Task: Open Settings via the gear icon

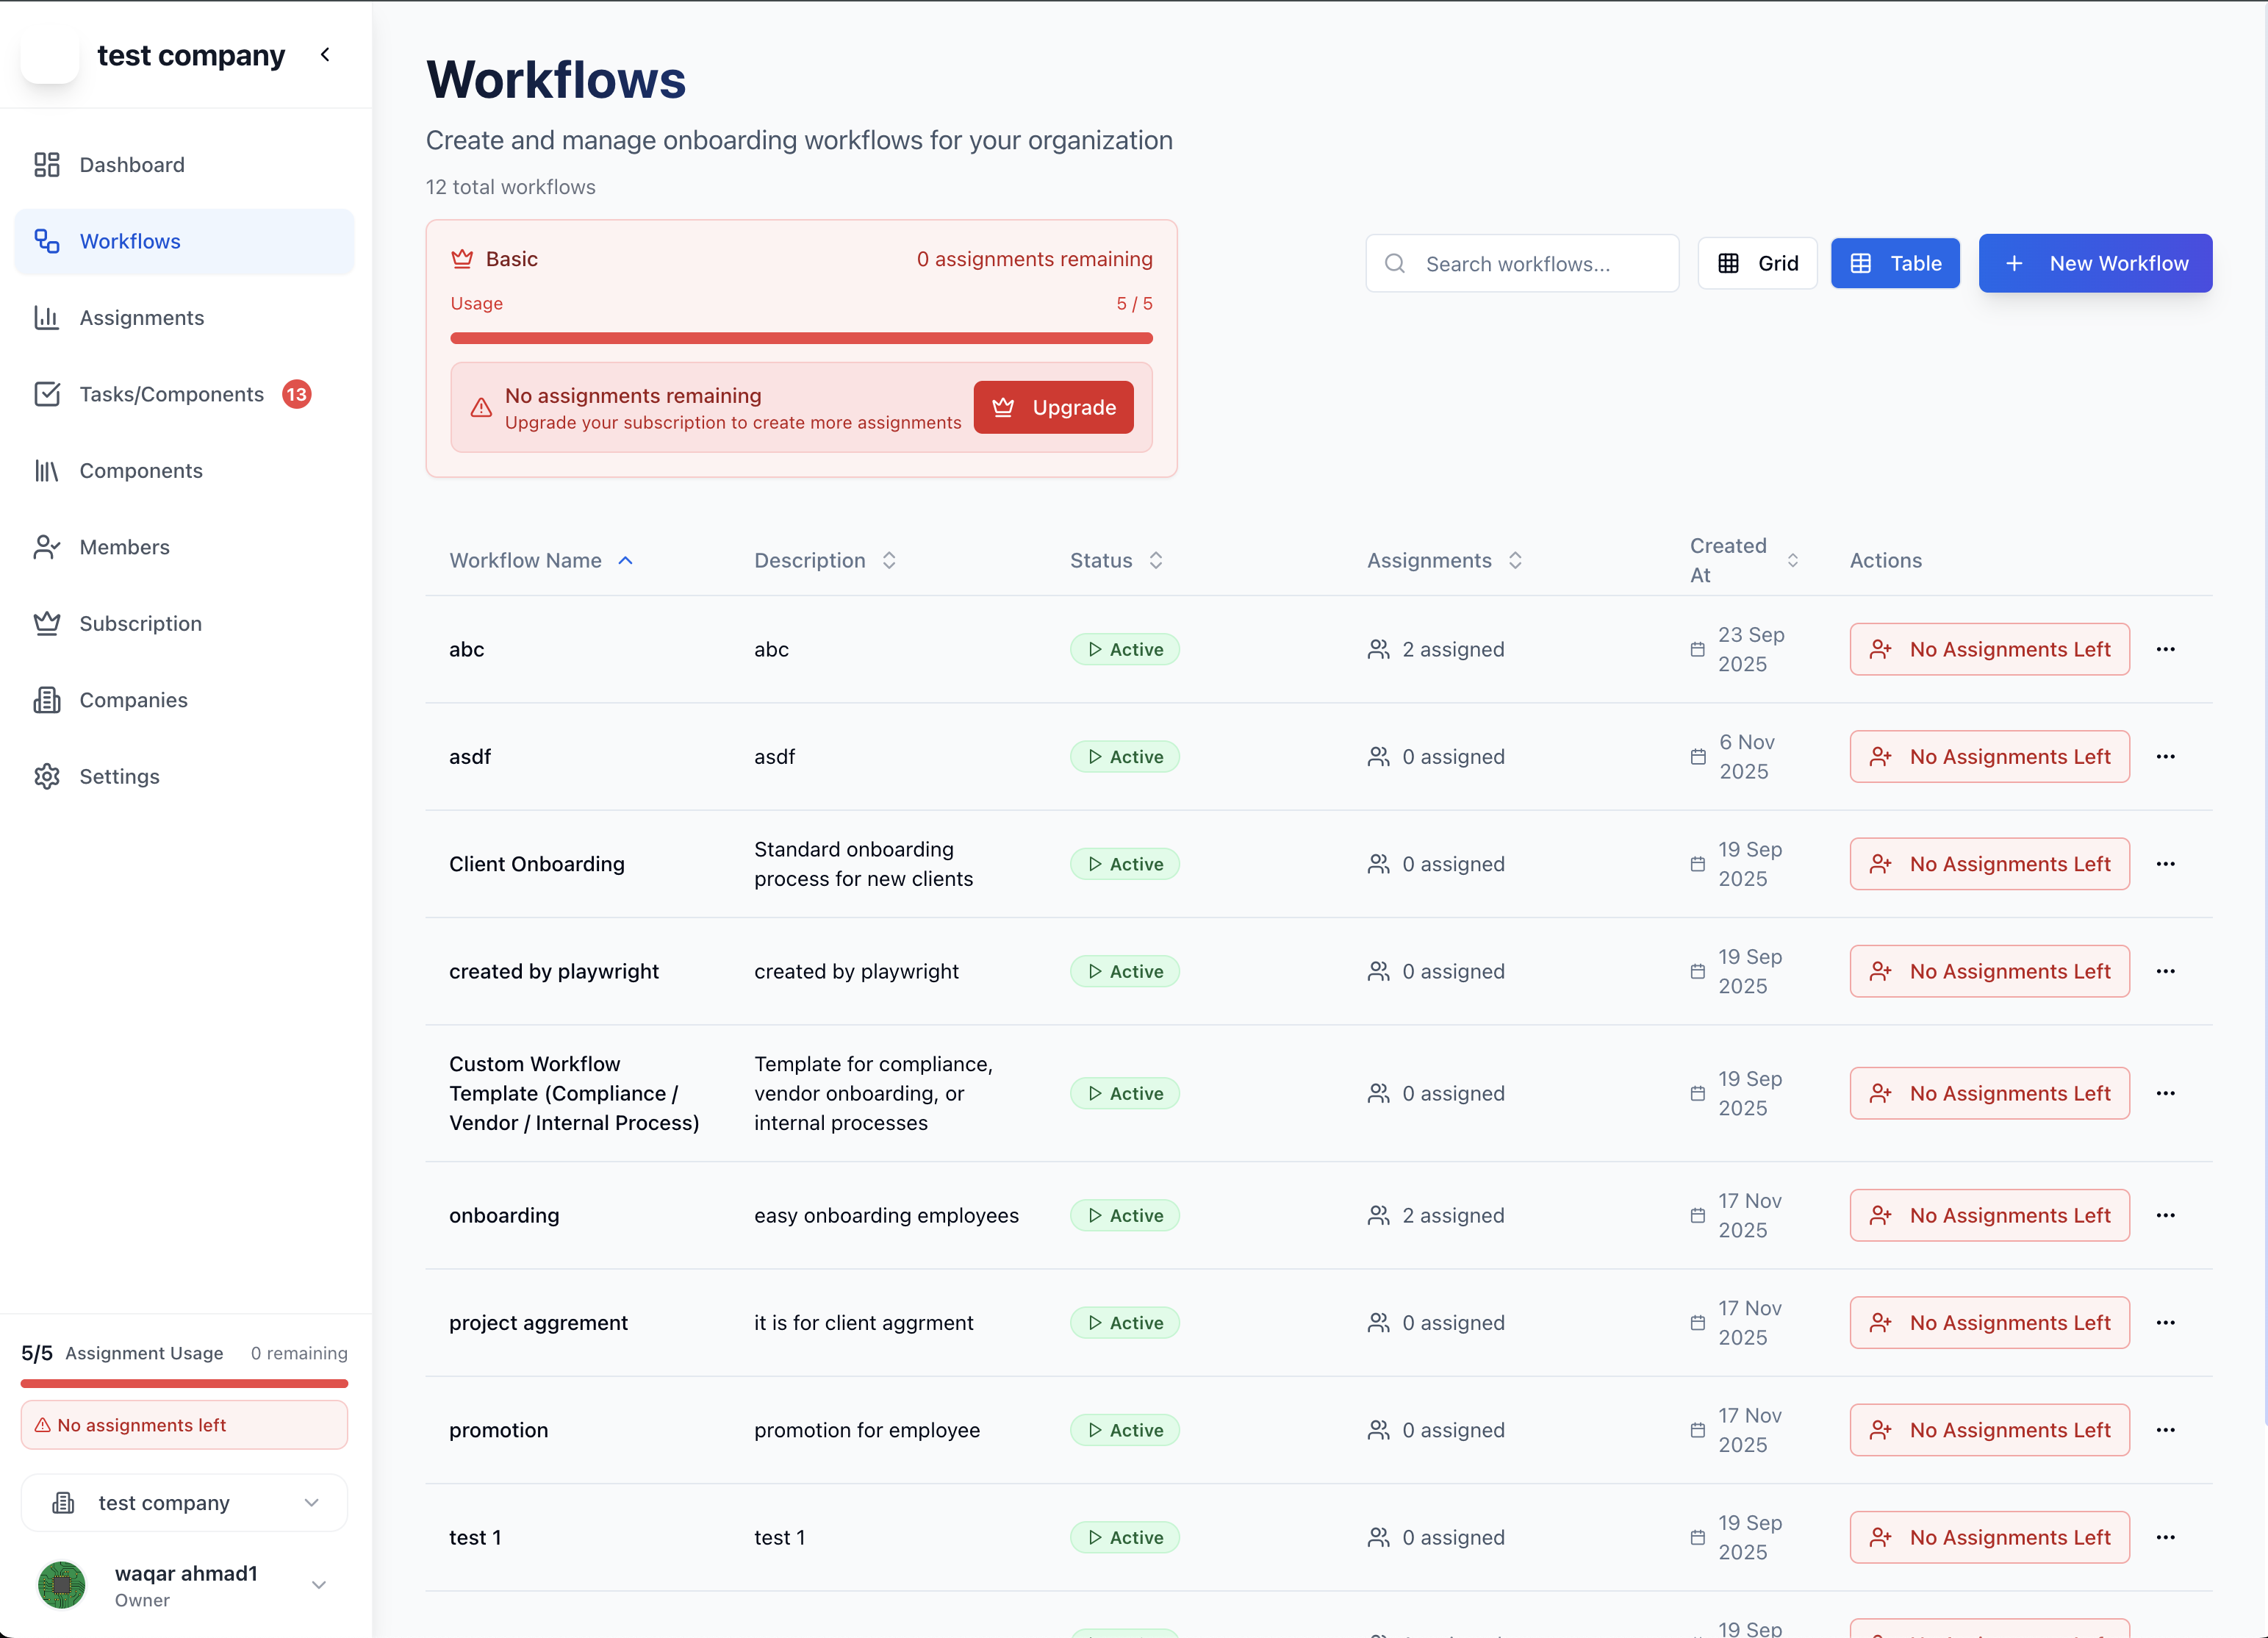Action: 47,776
